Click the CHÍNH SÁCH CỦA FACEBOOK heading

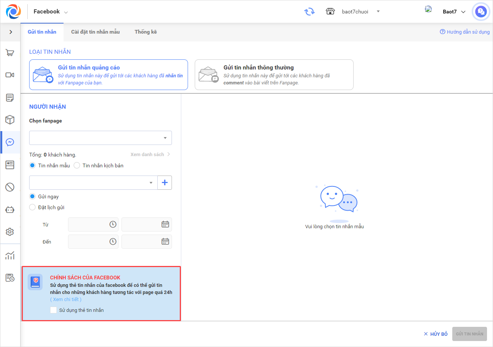(x=85, y=278)
